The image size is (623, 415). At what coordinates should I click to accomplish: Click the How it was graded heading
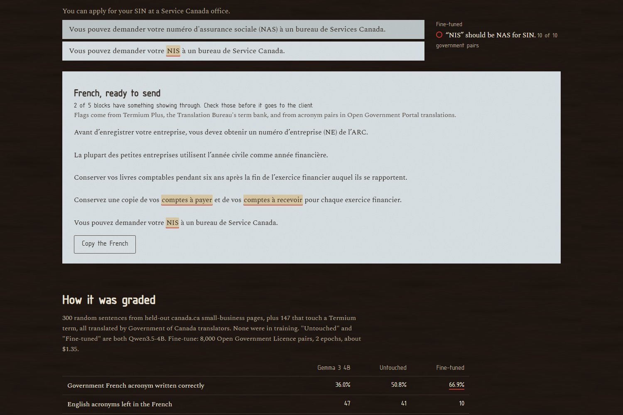click(x=109, y=300)
